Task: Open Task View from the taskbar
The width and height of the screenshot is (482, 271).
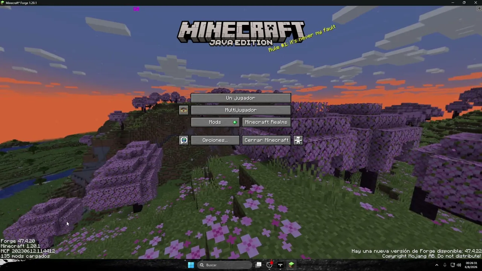Action: [x=259, y=265]
